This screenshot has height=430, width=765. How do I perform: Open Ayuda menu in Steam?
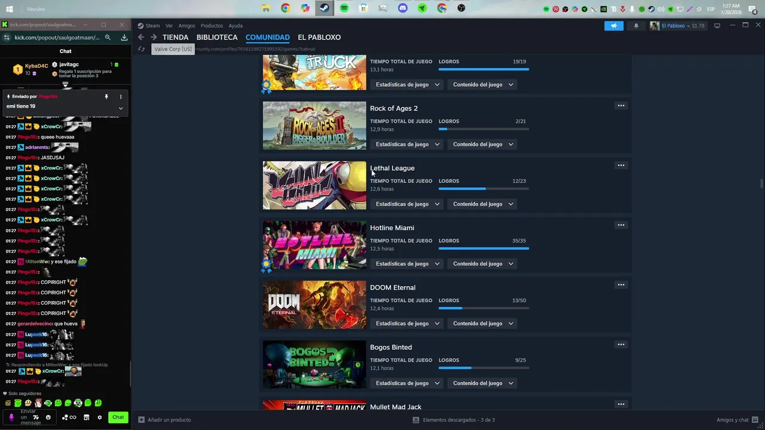coord(235,26)
